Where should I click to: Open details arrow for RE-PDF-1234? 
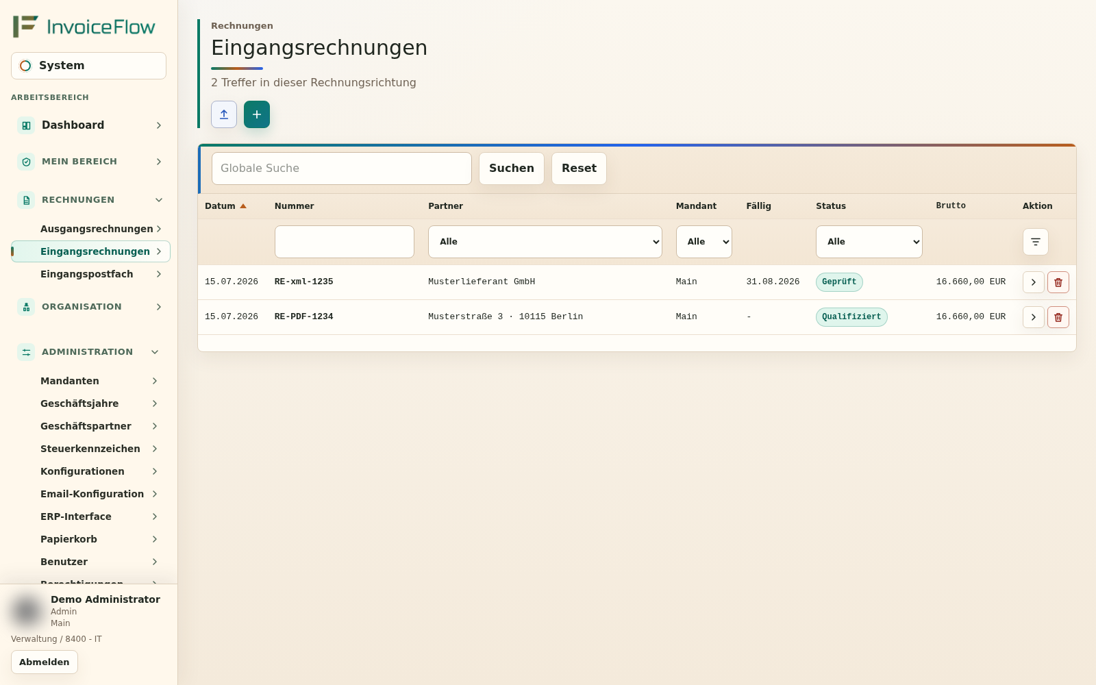pyautogui.click(x=1033, y=317)
